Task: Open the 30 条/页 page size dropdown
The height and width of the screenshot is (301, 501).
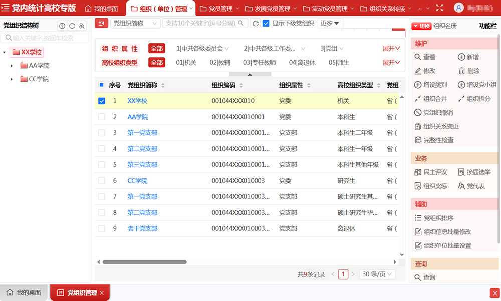Action: point(377,274)
